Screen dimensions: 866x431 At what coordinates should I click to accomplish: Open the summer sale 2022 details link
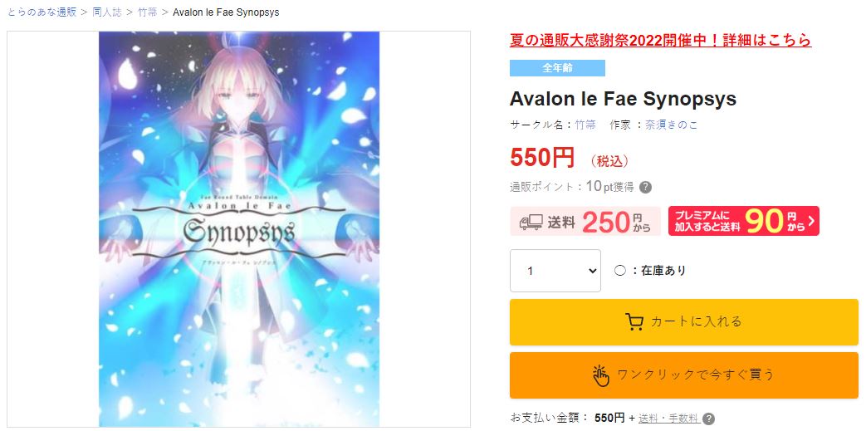[661, 41]
